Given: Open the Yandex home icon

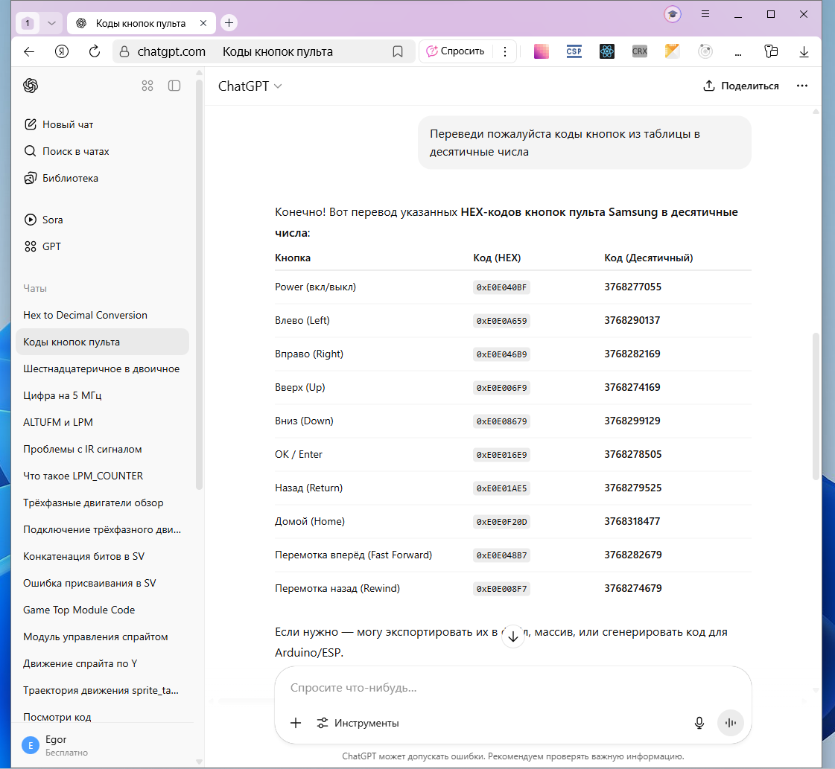Looking at the screenshot, I should point(62,51).
